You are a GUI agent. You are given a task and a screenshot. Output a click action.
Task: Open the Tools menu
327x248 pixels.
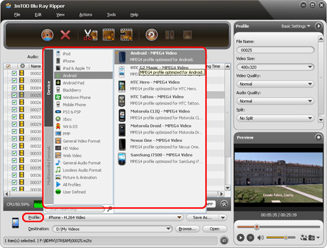coord(111,14)
